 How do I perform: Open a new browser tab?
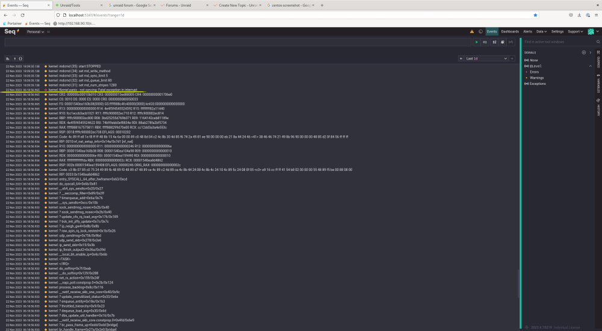tap(321, 5)
